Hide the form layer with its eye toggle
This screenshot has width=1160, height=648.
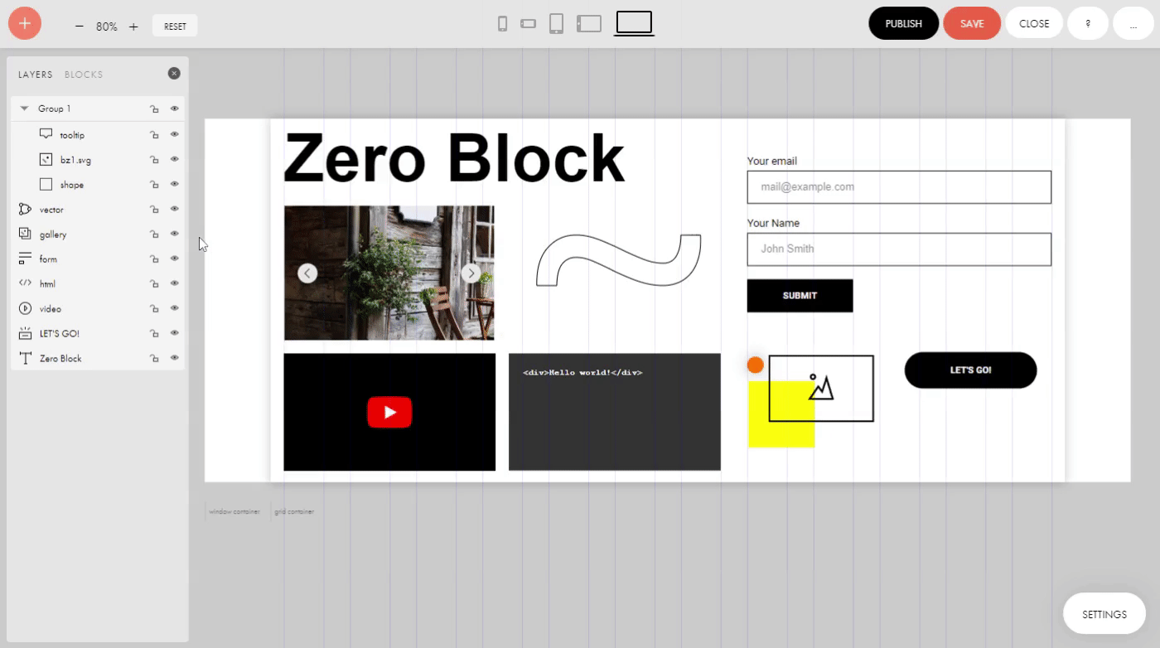click(x=174, y=258)
